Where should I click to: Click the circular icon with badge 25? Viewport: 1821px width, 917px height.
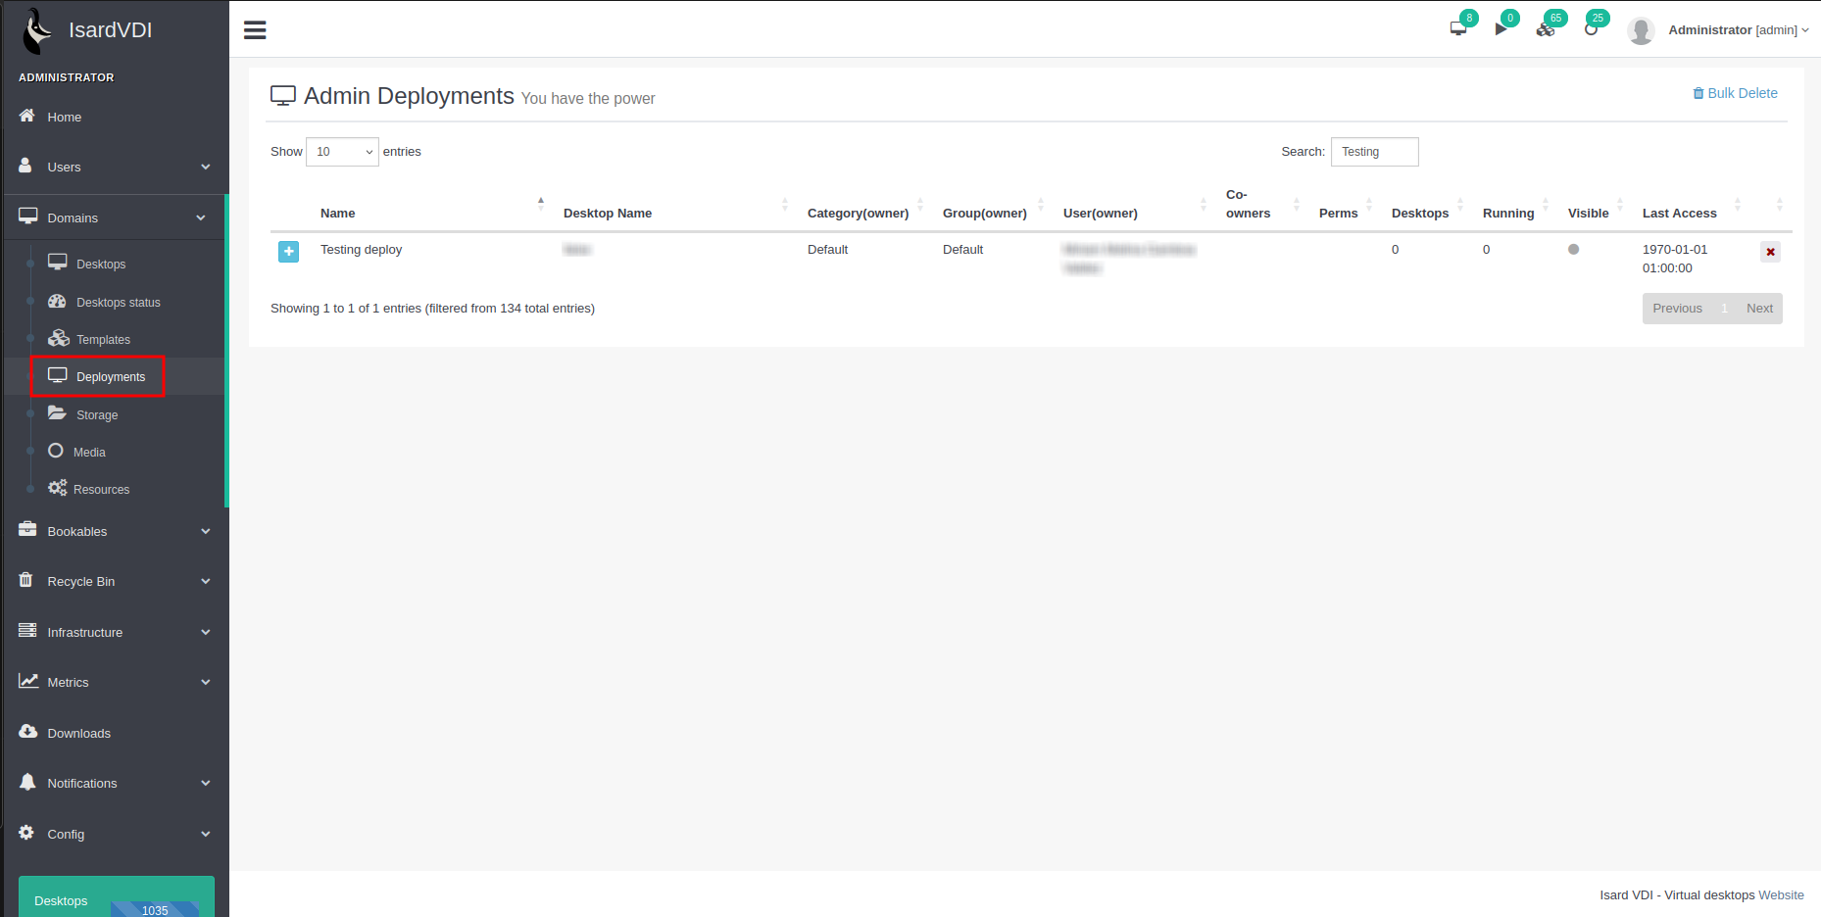click(1591, 29)
